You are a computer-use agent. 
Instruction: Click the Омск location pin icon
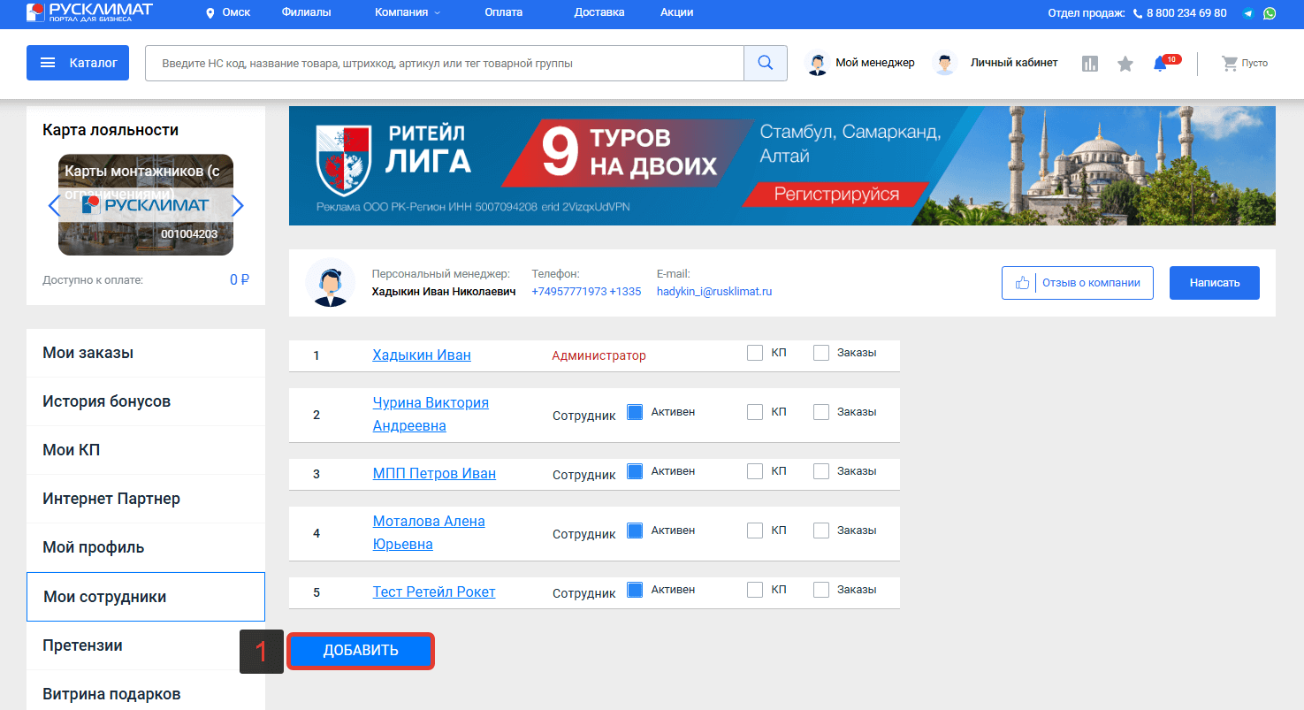pyautogui.click(x=210, y=13)
